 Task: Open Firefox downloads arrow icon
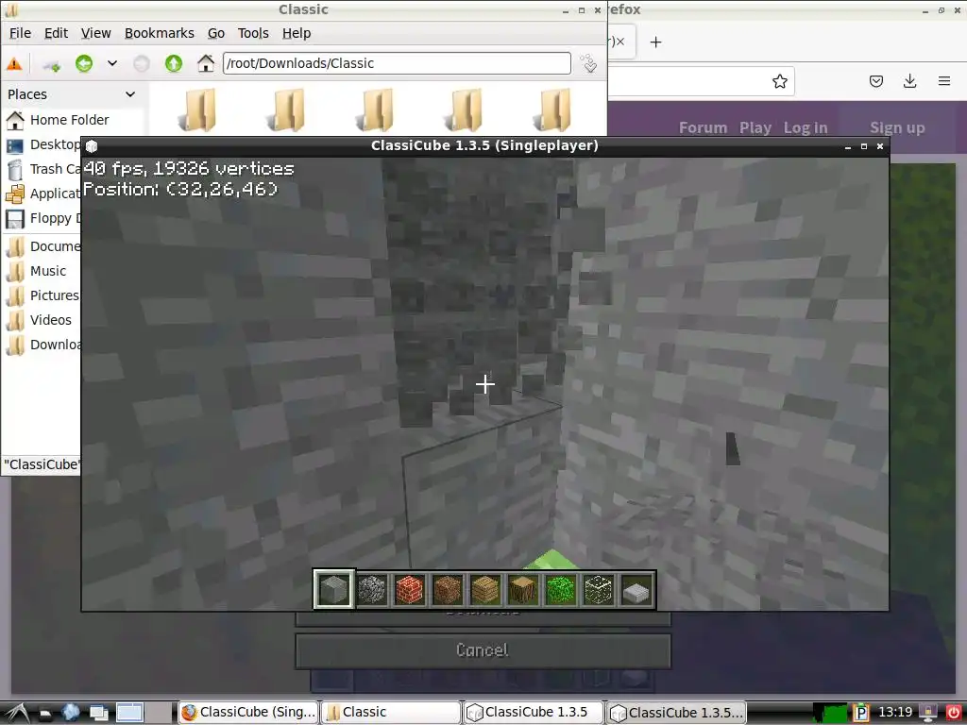[909, 81]
